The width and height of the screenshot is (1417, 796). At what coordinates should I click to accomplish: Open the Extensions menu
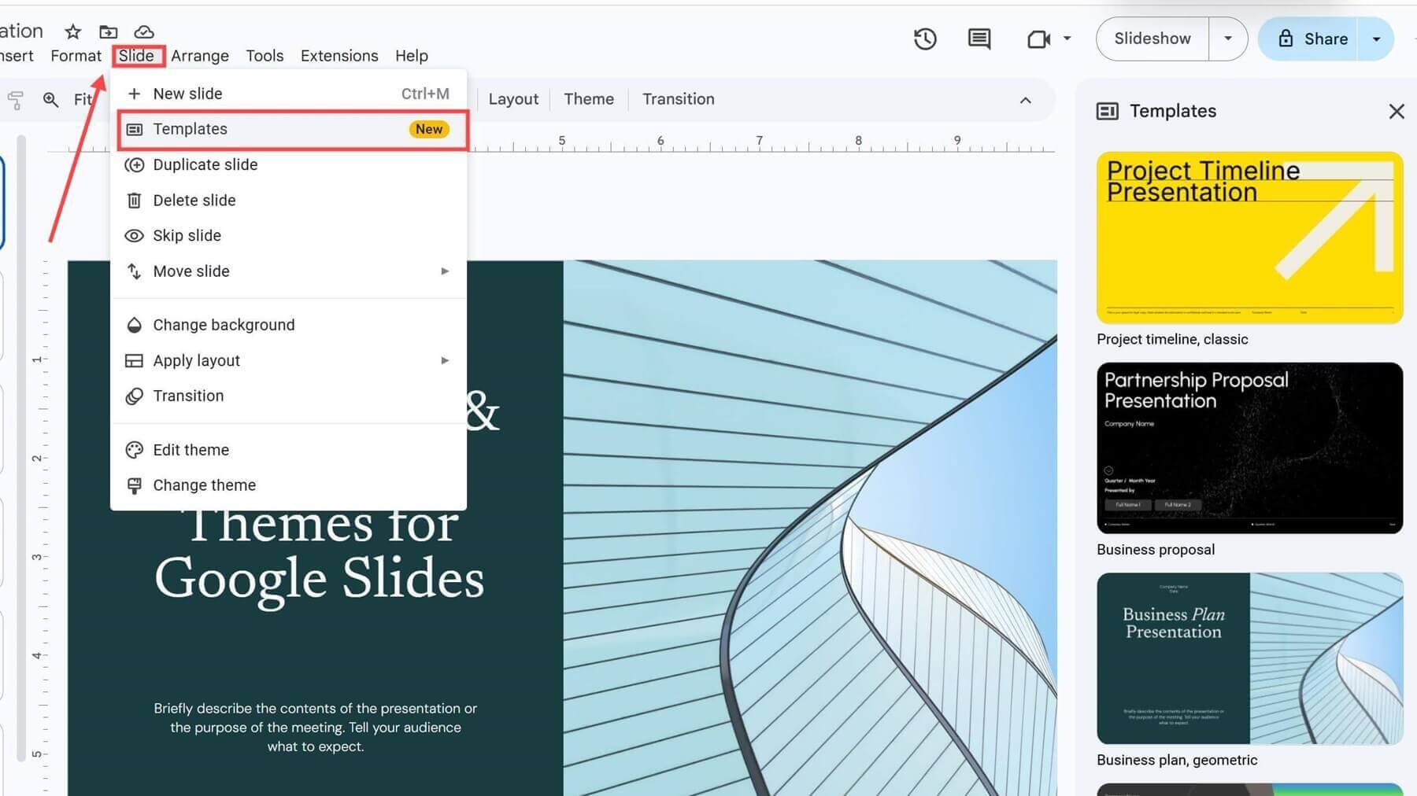339,56
